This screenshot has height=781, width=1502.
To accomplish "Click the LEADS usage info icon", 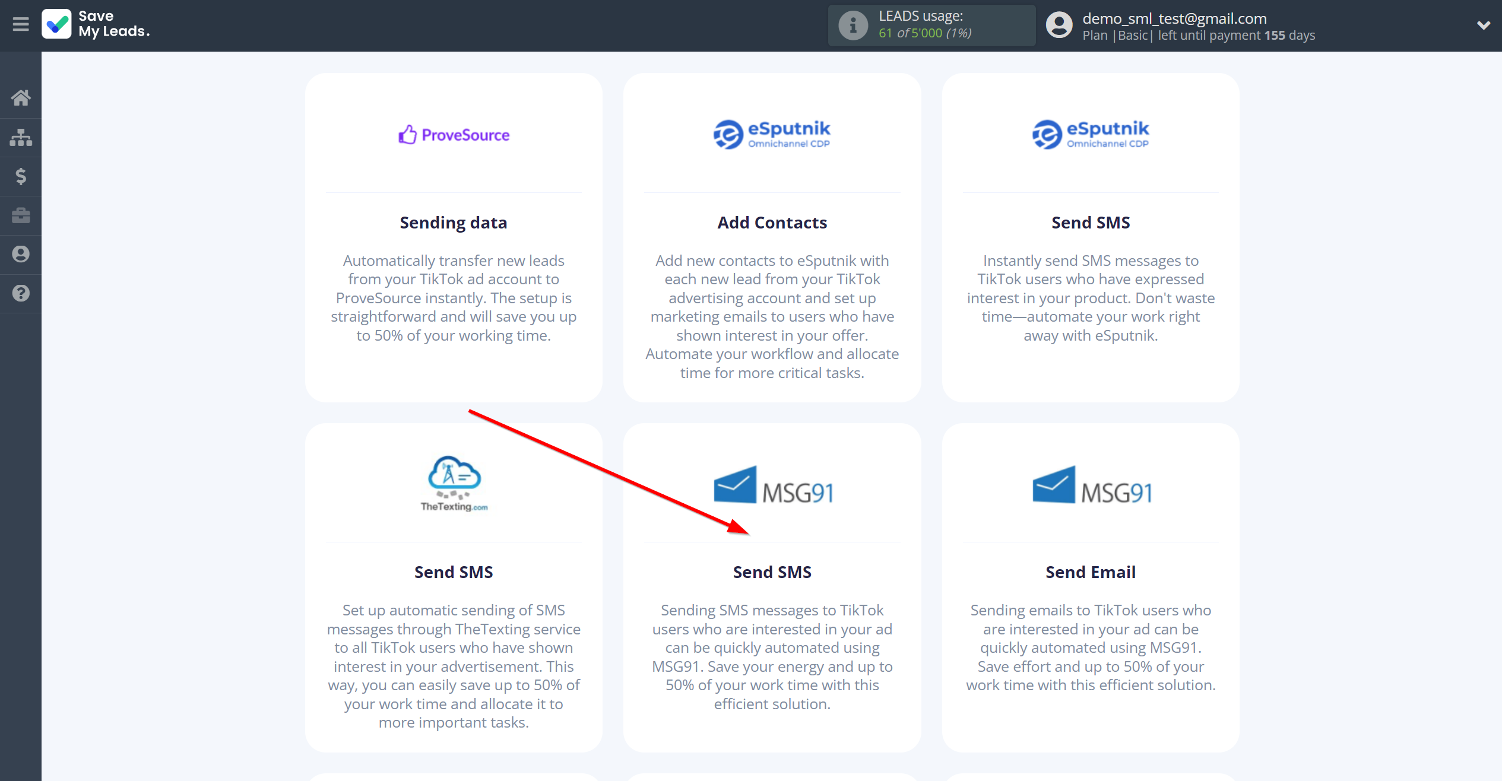I will [x=853, y=26].
